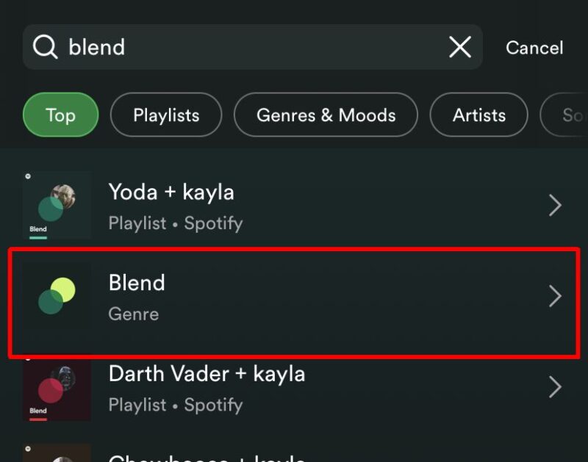Switch to the Genres & Moods tab
Viewport: 588px width, 462px height.
[x=326, y=115]
